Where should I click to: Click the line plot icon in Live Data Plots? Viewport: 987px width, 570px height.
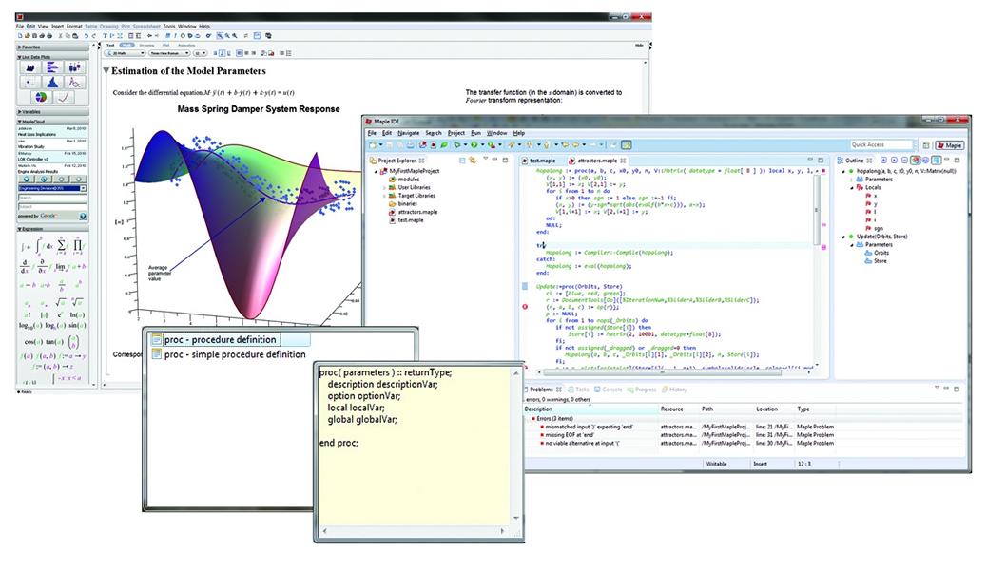click(75, 83)
